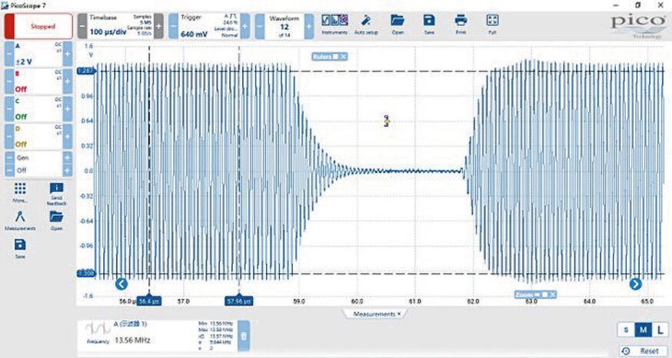Switch to Full screen view
The image size is (672, 358).
point(493,22)
